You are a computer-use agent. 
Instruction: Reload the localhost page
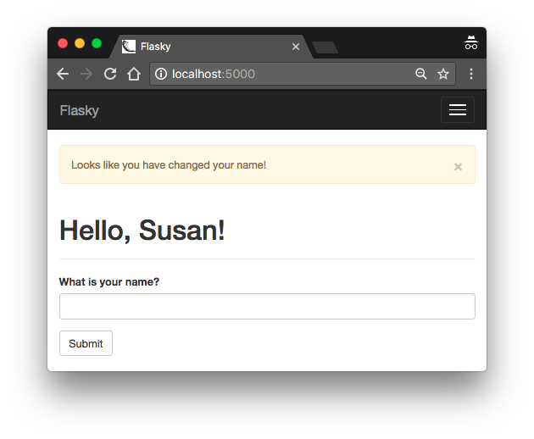110,74
